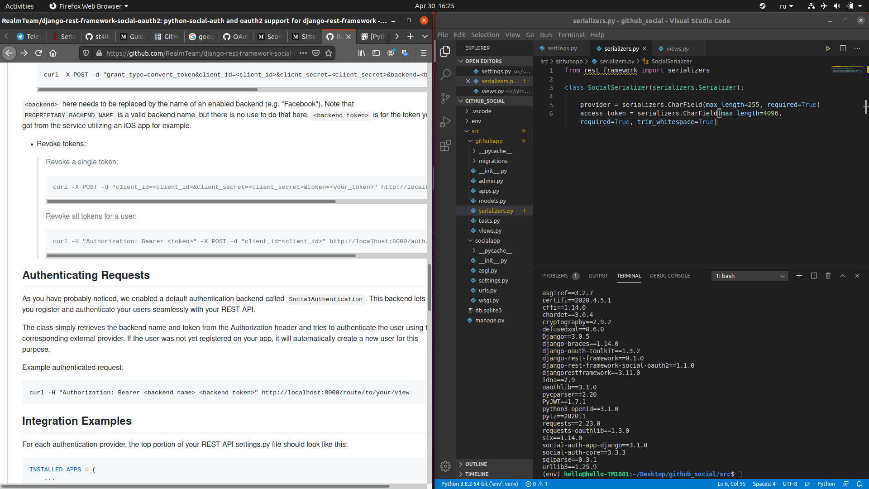
Task: Expand the OUTLINE section
Action: (x=494, y=464)
